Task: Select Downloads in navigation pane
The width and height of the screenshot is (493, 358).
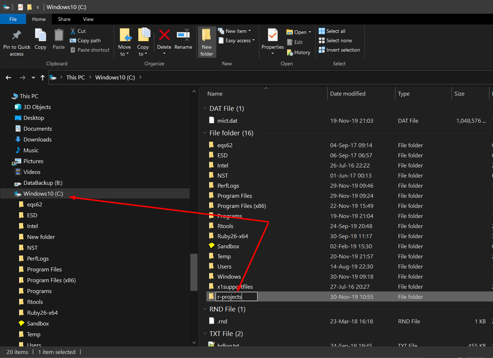Action: 38,139
